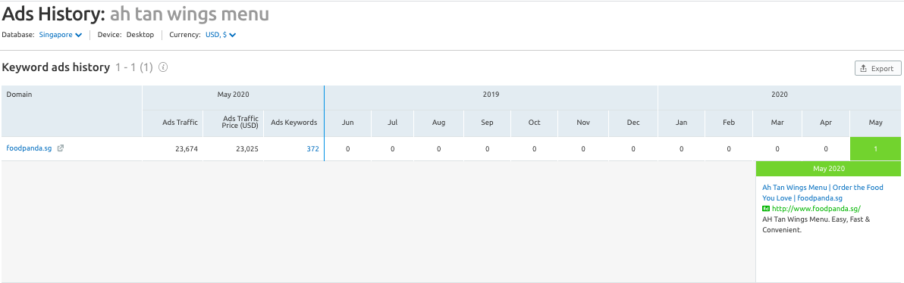The width and height of the screenshot is (904, 283).
Task: Click the info icon beside Keyword ads history
Action: (x=163, y=67)
